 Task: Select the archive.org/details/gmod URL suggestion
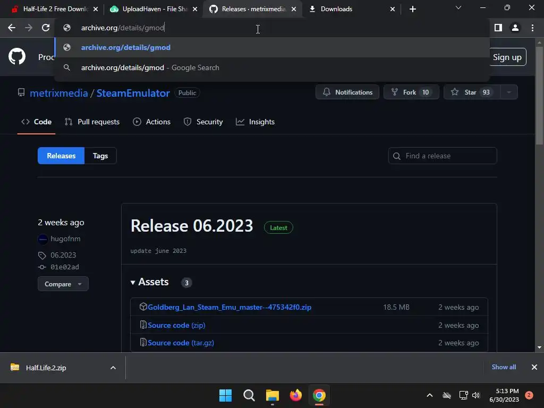pos(272,47)
